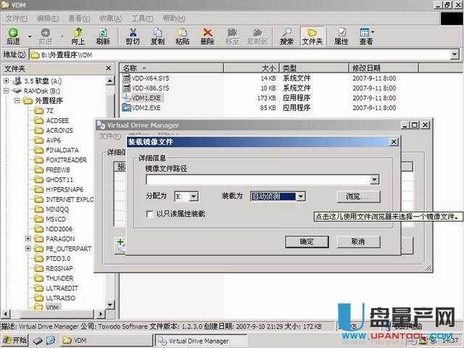Select the VDM2.EXE application icon
The width and height of the screenshot is (464, 348).
coord(126,107)
